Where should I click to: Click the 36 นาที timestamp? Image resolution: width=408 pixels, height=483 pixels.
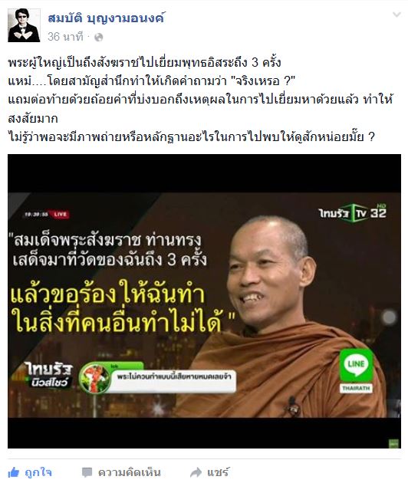coord(65,38)
